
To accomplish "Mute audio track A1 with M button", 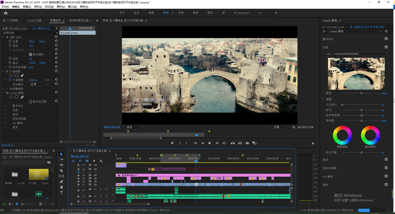I will point(96,189).
